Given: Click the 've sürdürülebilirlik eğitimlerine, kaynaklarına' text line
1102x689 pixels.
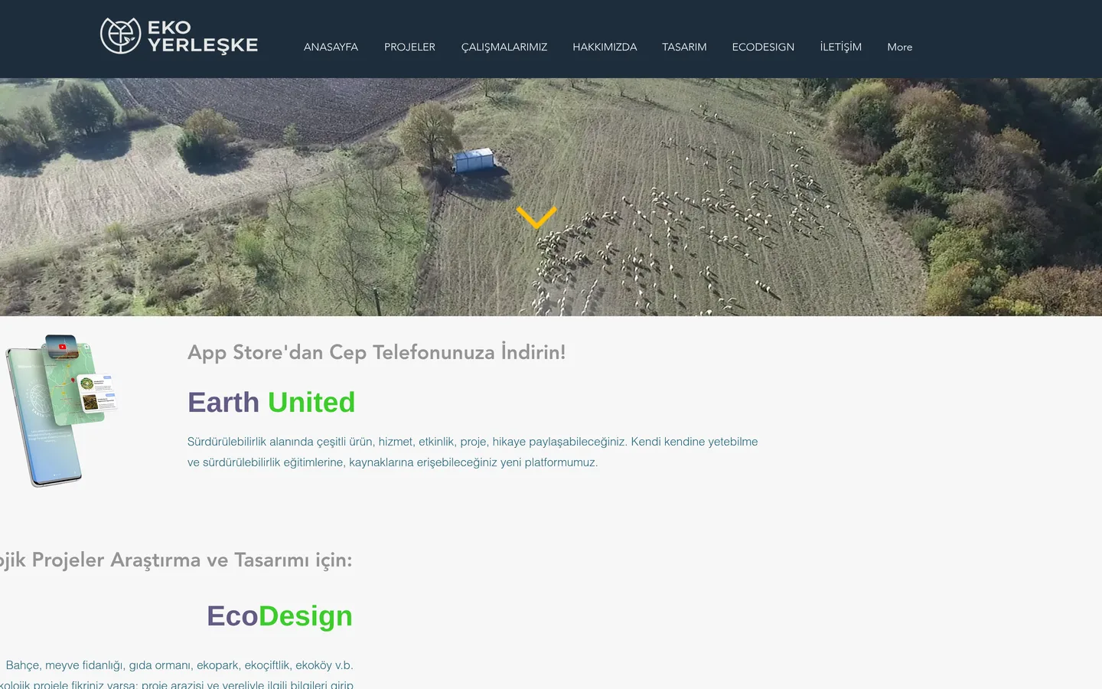Looking at the screenshot, I should tap(393, 462).
